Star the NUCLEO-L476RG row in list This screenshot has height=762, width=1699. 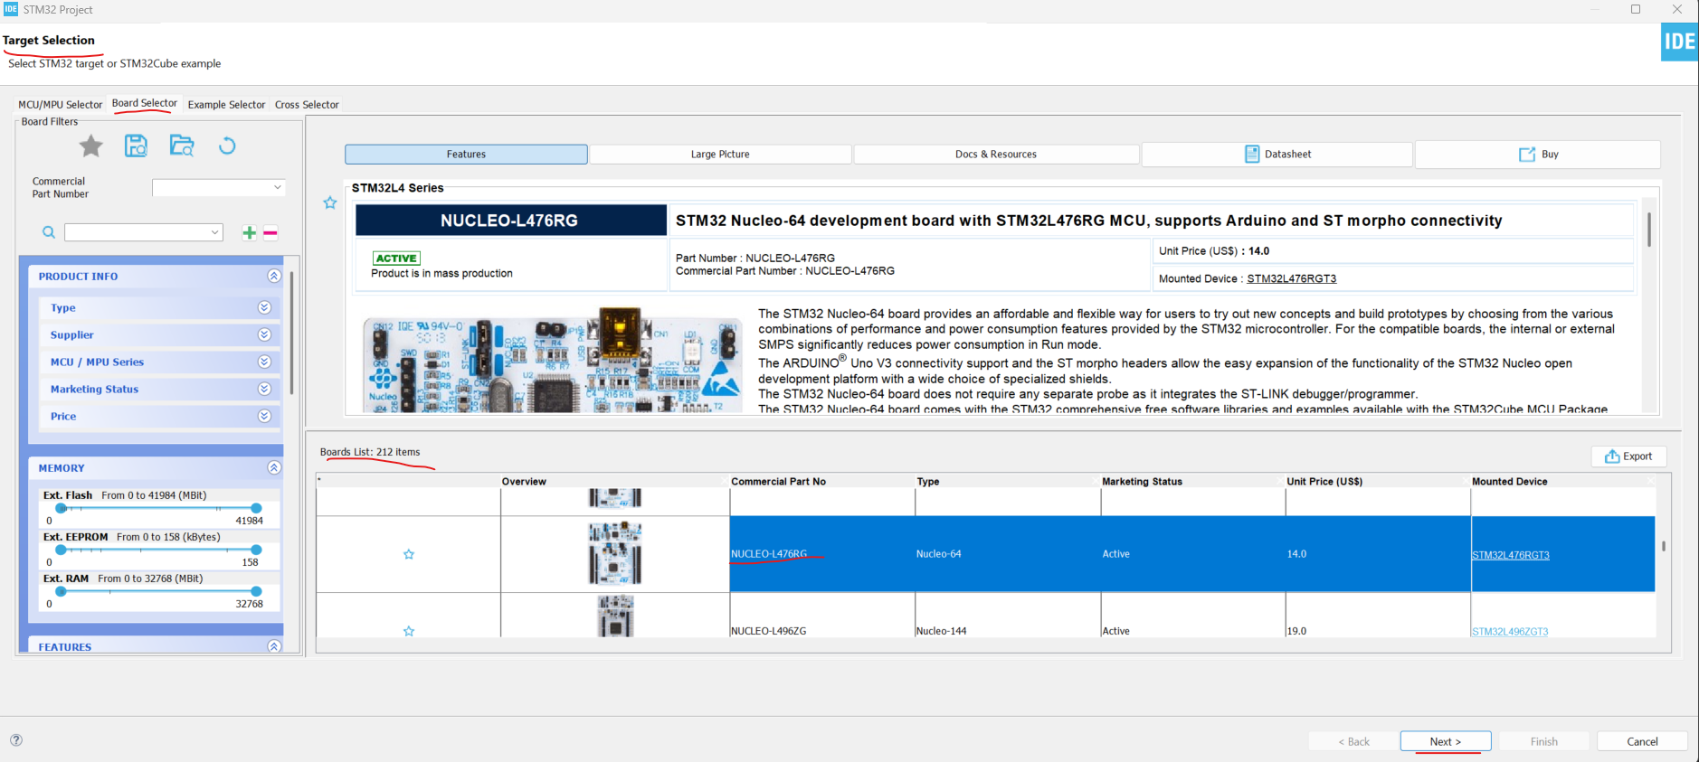(409, 554)
